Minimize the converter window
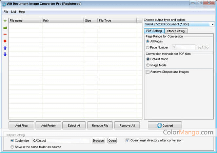Screen dimensions: 217x153 coord(193,3)
